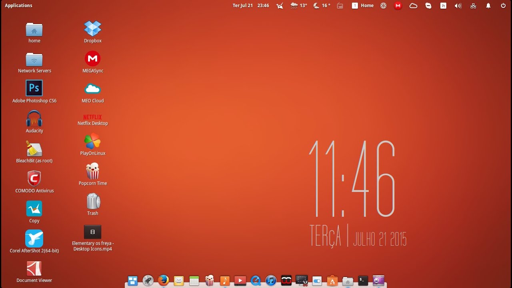Open the Applications menu
The image size is (512, 288).
click(18, 6)
